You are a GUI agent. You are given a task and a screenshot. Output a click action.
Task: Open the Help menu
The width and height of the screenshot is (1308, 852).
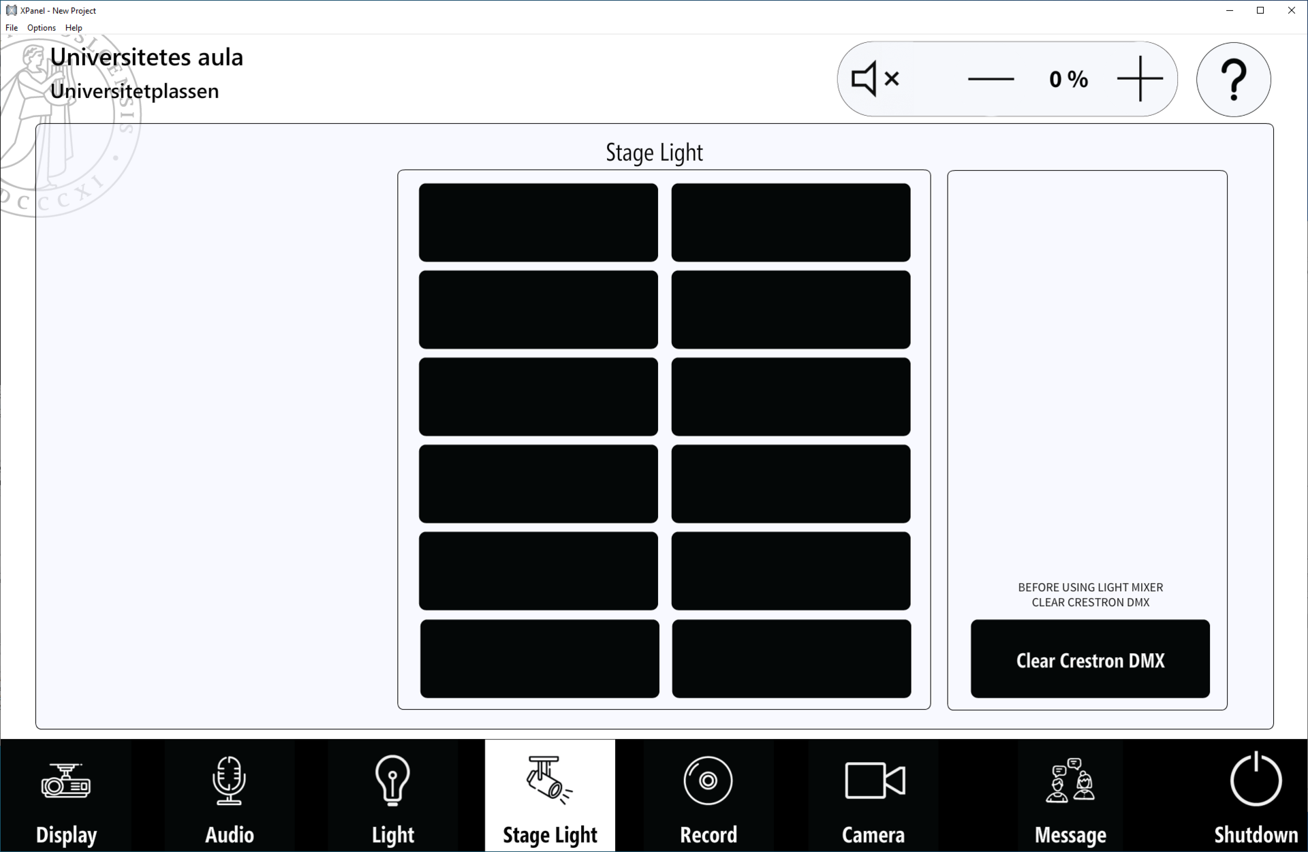point(74,28)
